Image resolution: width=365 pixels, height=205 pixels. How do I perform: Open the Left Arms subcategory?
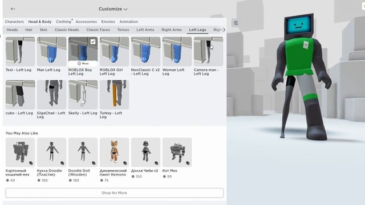point(145,30)
